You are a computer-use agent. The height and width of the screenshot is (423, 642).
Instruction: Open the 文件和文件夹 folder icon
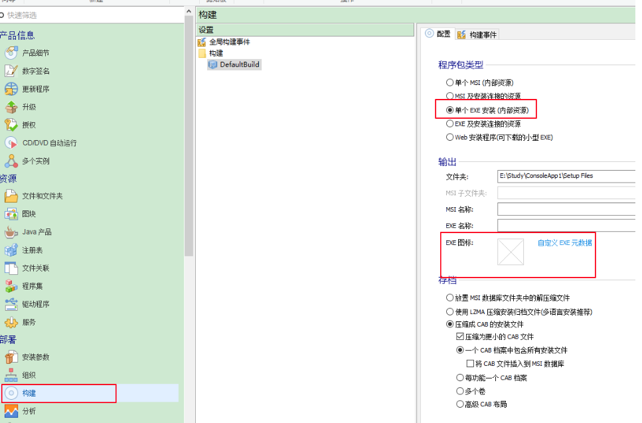pos(11,196)
